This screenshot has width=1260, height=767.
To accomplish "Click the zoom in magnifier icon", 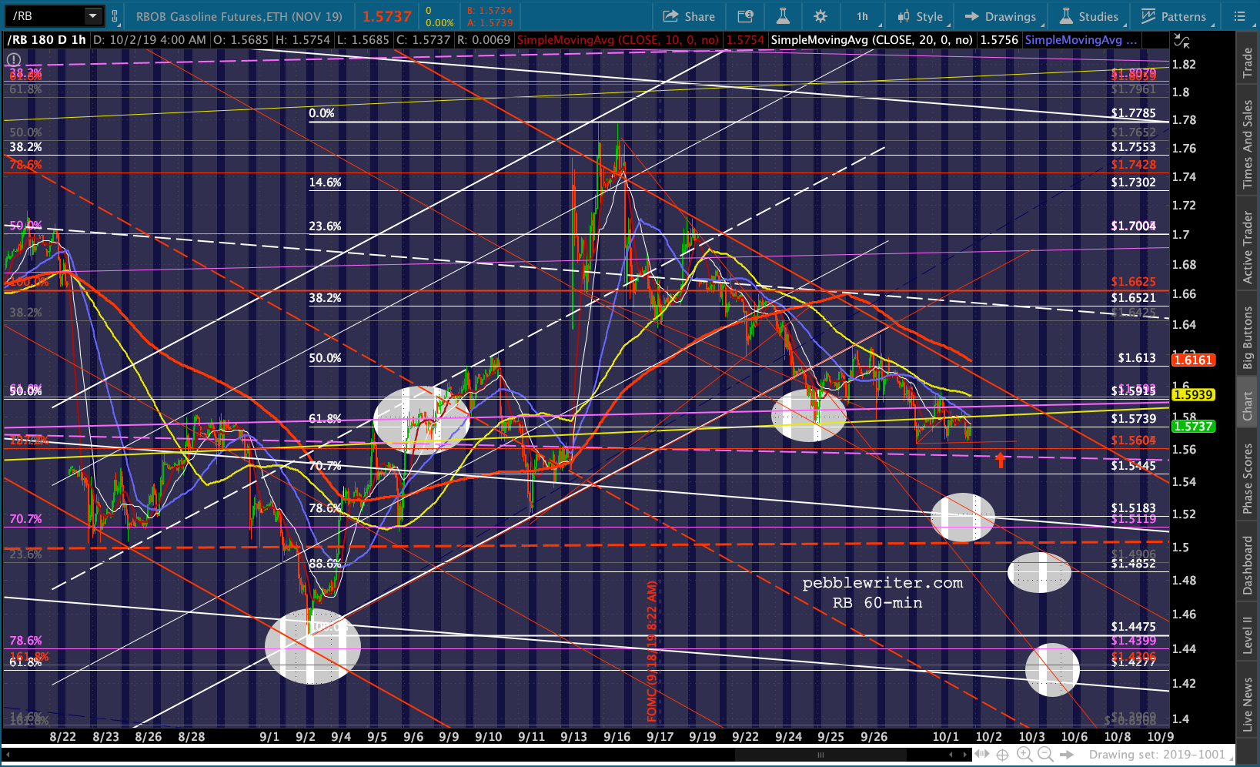I will [1024, 755].
